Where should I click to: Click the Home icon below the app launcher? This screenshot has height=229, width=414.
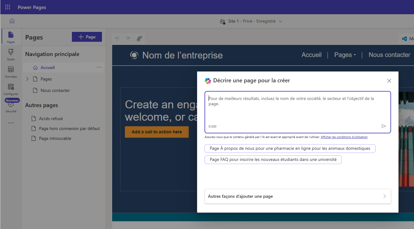(12, 21)
